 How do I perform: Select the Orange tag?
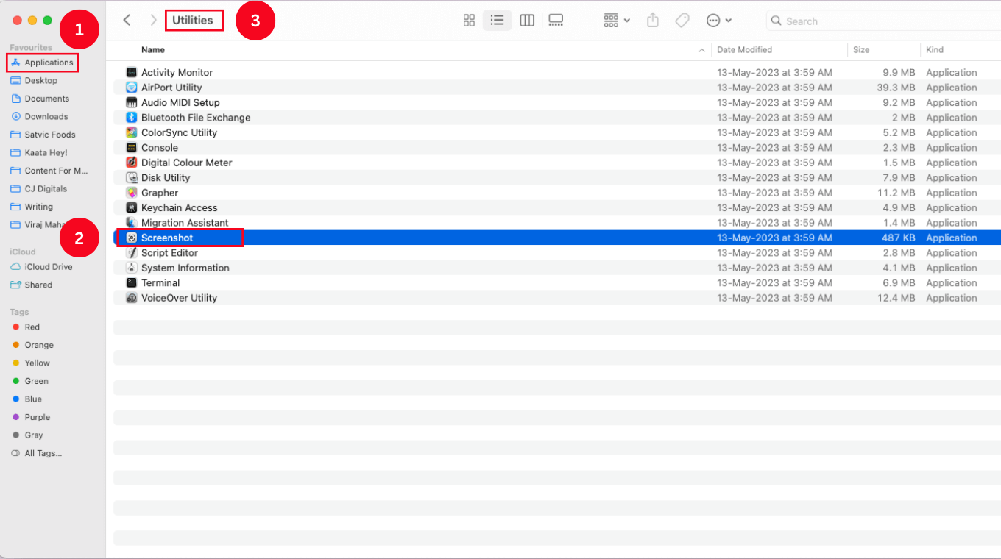click(33, 345)
